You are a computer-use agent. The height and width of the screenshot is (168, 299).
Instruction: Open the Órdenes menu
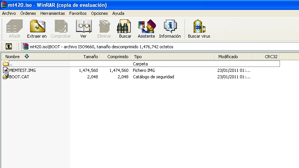28,13
